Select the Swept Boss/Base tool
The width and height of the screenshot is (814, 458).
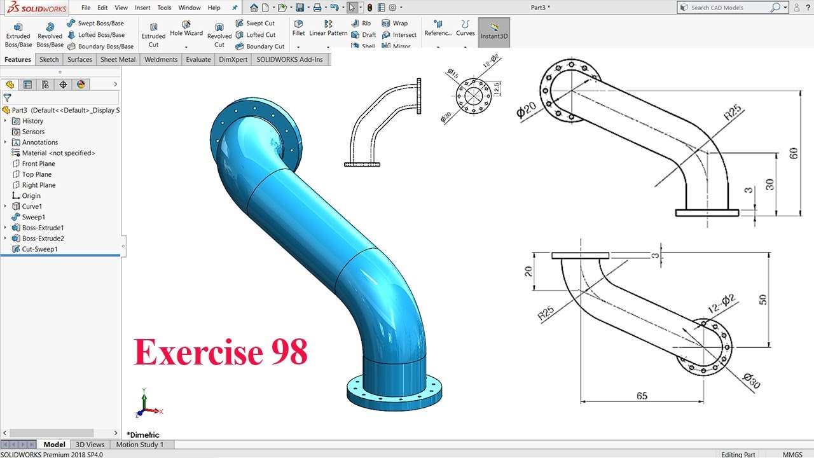tap(95, 24)
